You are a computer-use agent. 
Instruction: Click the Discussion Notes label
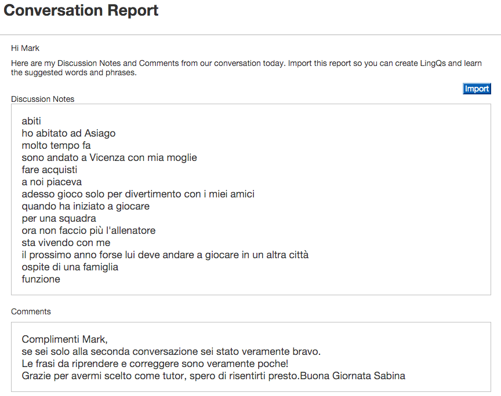[x=42, y=99]
